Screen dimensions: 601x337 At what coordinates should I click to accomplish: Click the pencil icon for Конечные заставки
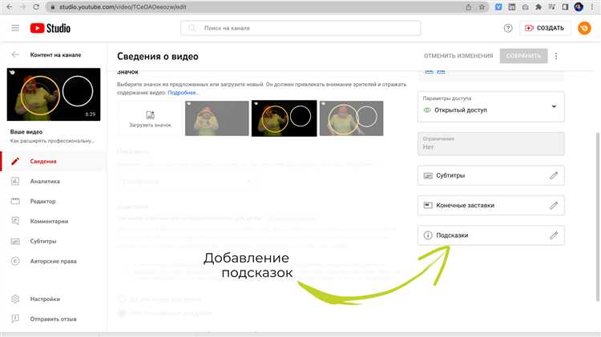click(x=553, y=205)
